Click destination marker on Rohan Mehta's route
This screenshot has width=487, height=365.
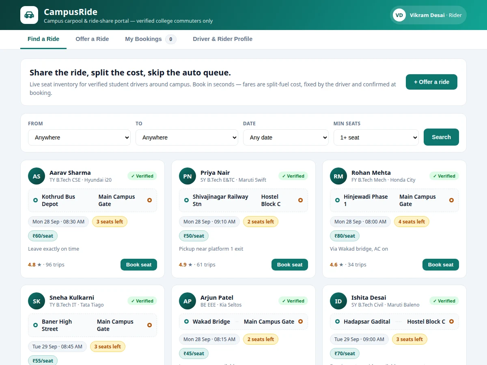(x=451, y=200)
